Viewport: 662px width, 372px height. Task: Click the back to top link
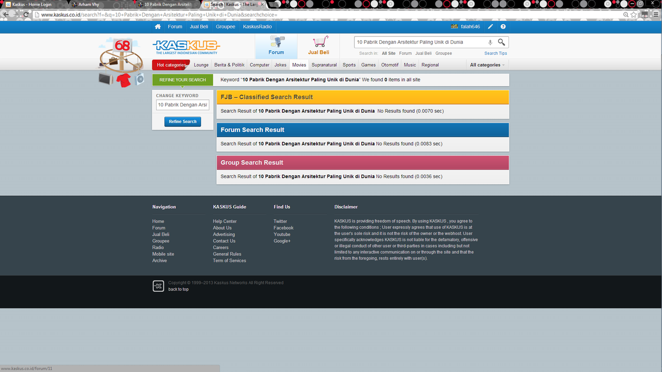pos(178,289)
